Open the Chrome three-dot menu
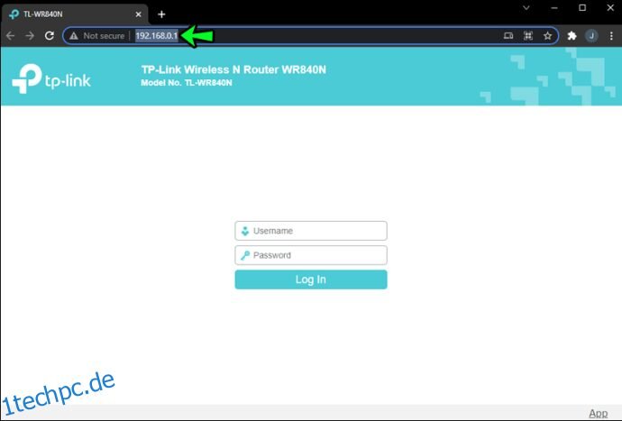The width and height of the screenshot is (622, 421). tap(611, 36)
